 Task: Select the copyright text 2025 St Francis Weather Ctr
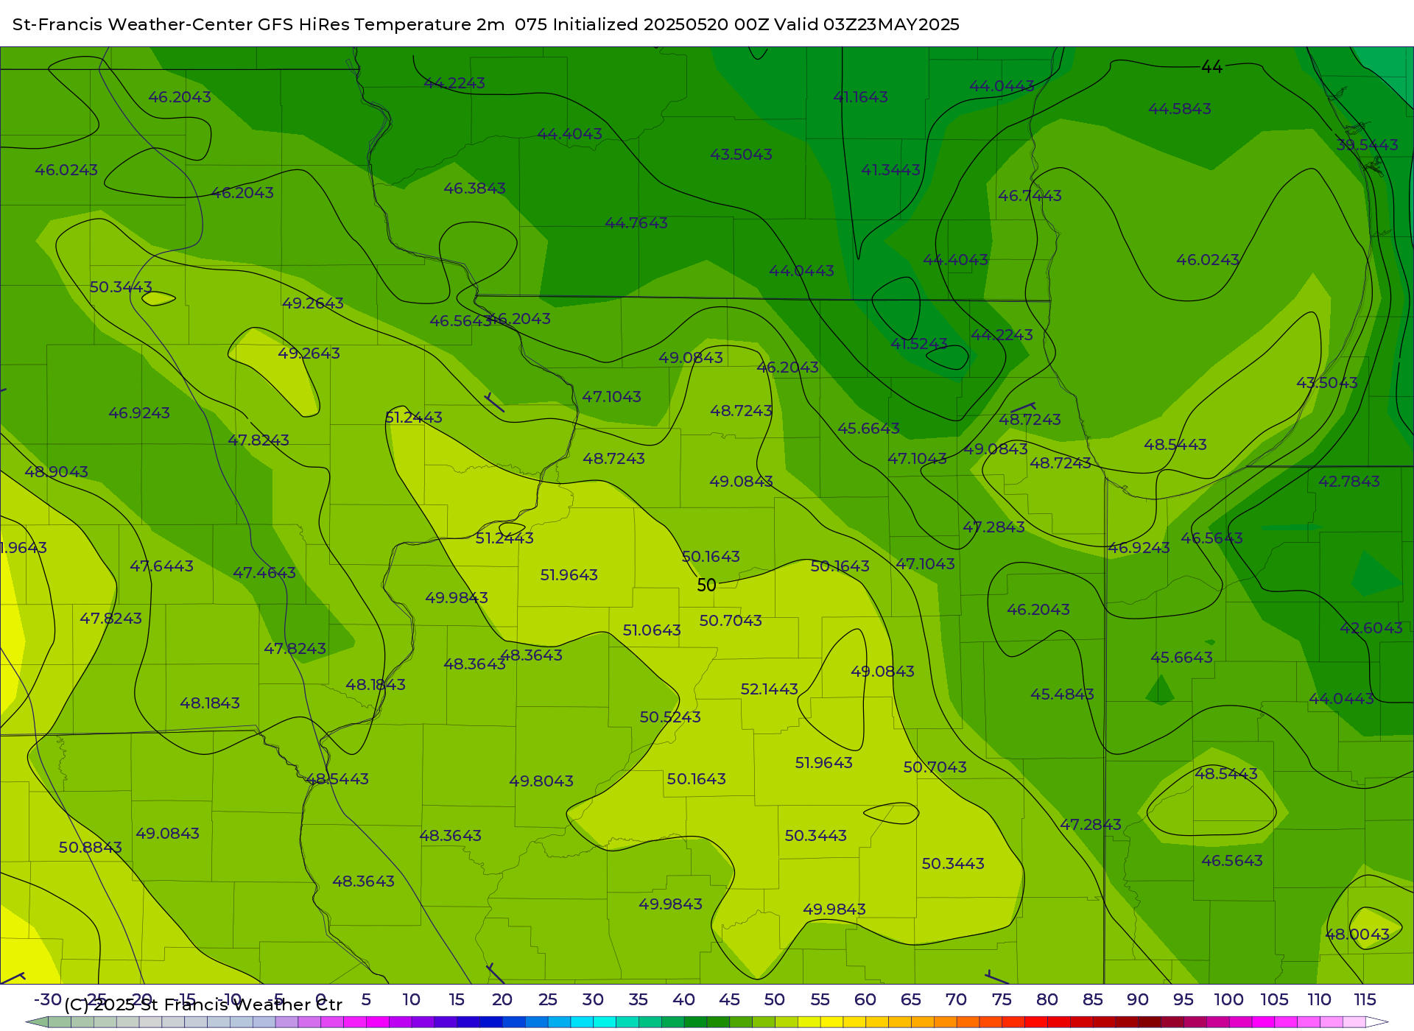tap(217, 1004)
